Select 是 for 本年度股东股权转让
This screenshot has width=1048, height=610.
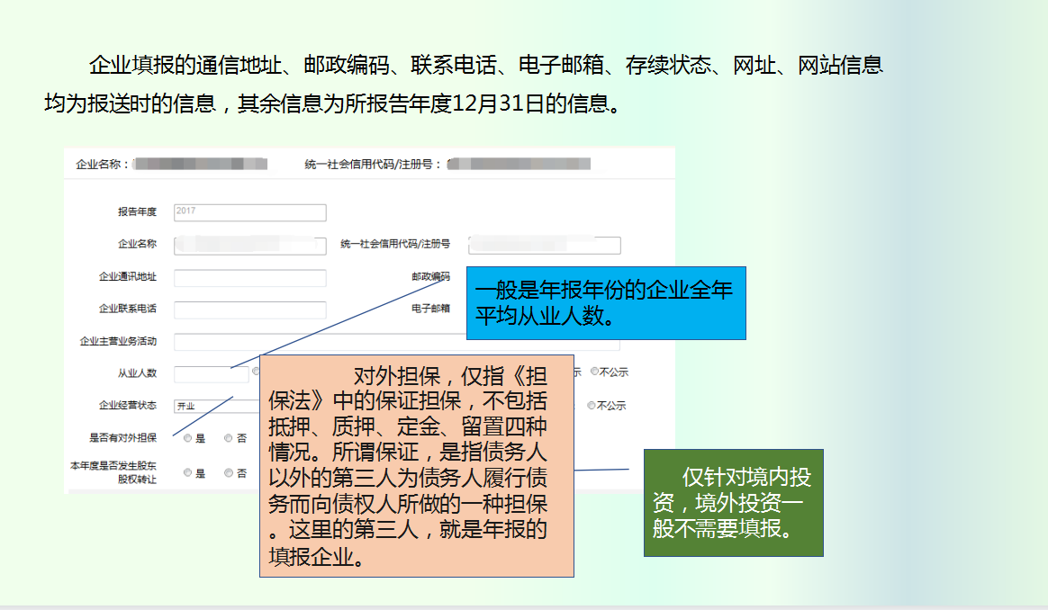(x=187, y=473)
